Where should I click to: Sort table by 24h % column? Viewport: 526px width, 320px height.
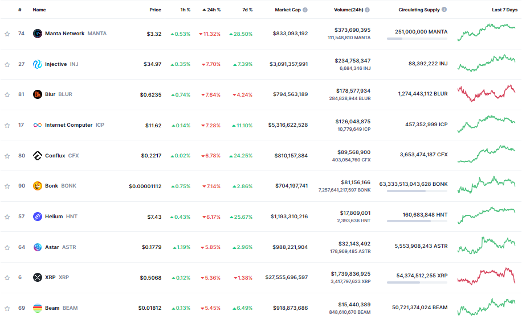(212, 10)
